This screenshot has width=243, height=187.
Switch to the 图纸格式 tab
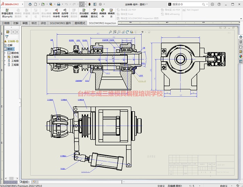(80, 23)
